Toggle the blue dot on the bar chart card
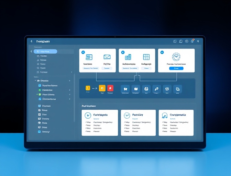Viewport: 231px width, 176px height. coord(123,52)
